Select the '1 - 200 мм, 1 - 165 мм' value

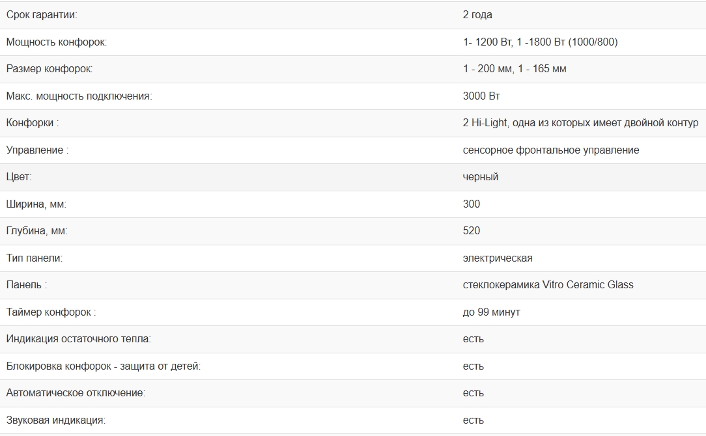pyautogui.click(x=514, y=69)
